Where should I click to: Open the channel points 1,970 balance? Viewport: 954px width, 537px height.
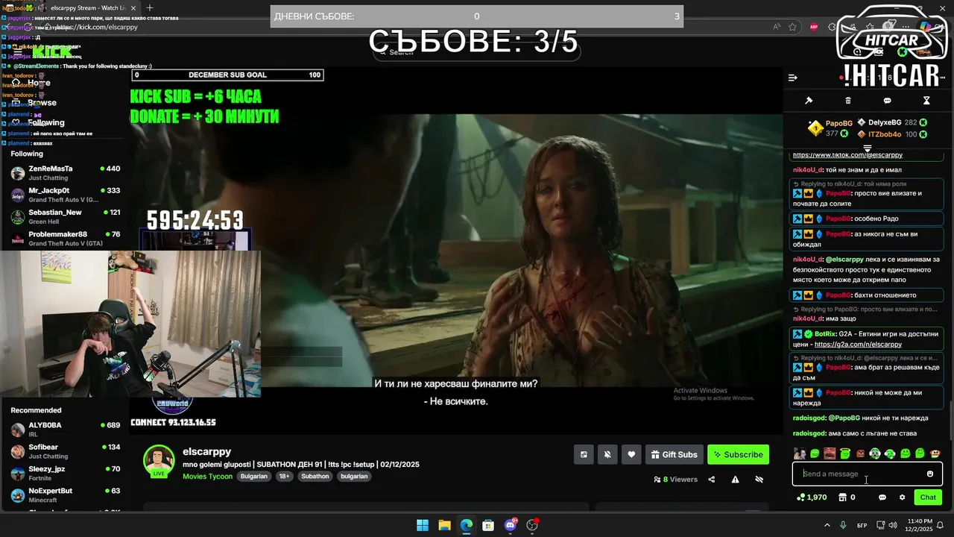pos(812,497)
